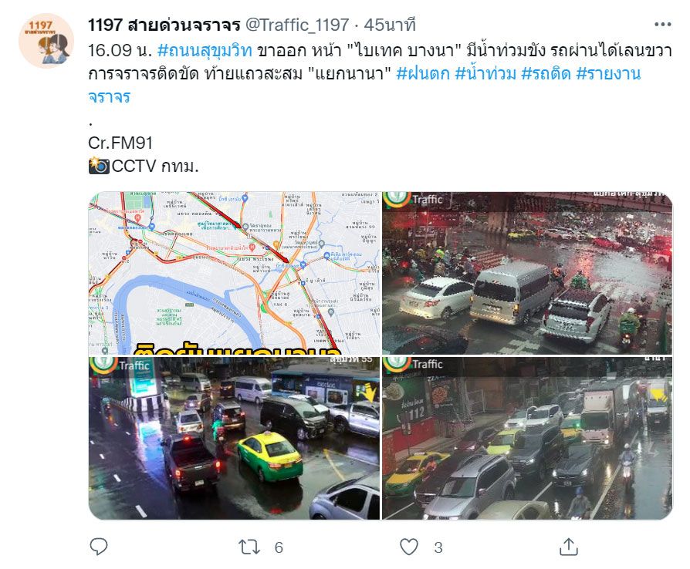The width and height of the screenshot is (690, 569).
Task: Open the #ฝนตก hashtag
Action: point(423,73)
